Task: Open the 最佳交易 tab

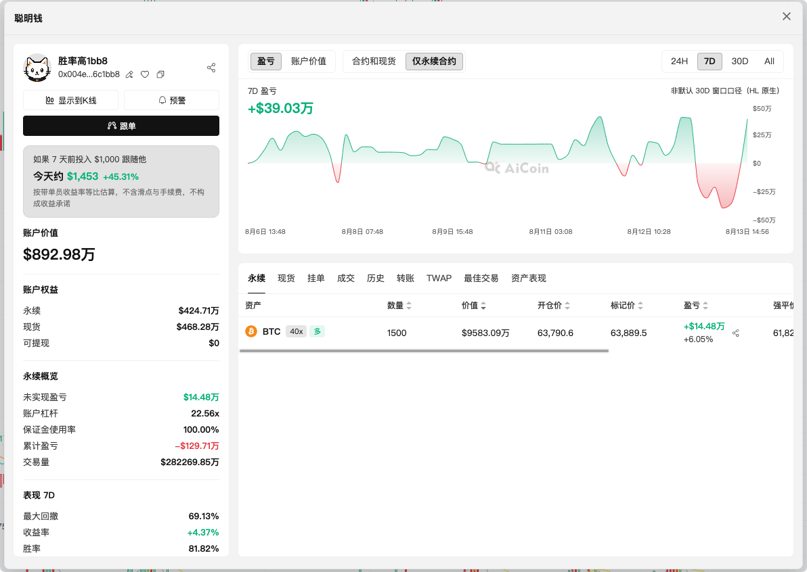Action: 481,278
